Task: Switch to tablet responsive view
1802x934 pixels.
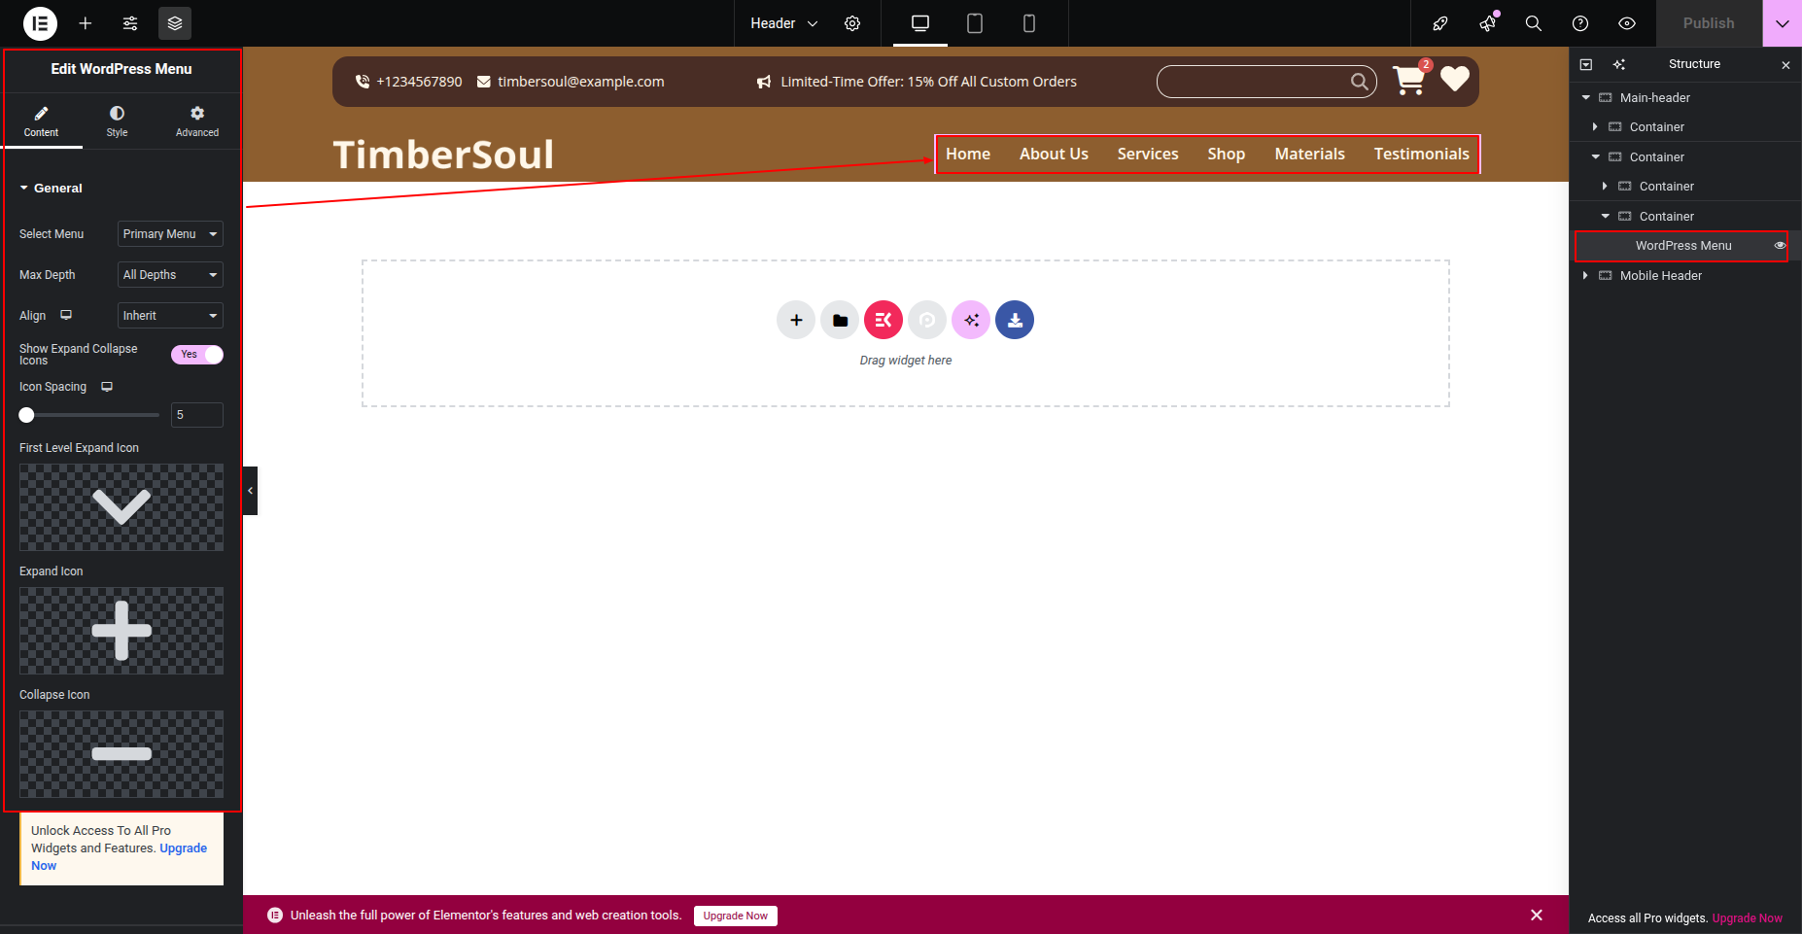Action: click(975, 23)
